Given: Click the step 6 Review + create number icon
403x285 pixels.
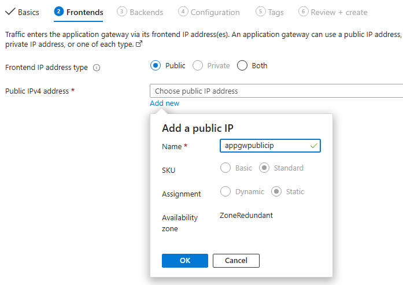Looking at the screenshot, I should [303, 12].
